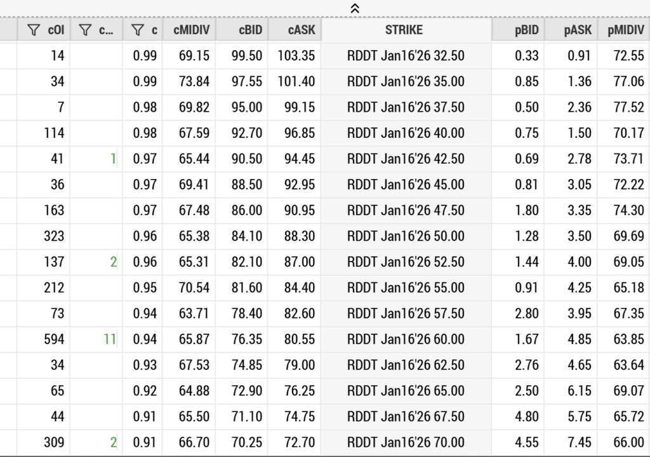The height and width of the screenshot is (457, 650).
Task: Select strike RDDT Jan16'26 55.00
Action: click(x=406, y=288)
